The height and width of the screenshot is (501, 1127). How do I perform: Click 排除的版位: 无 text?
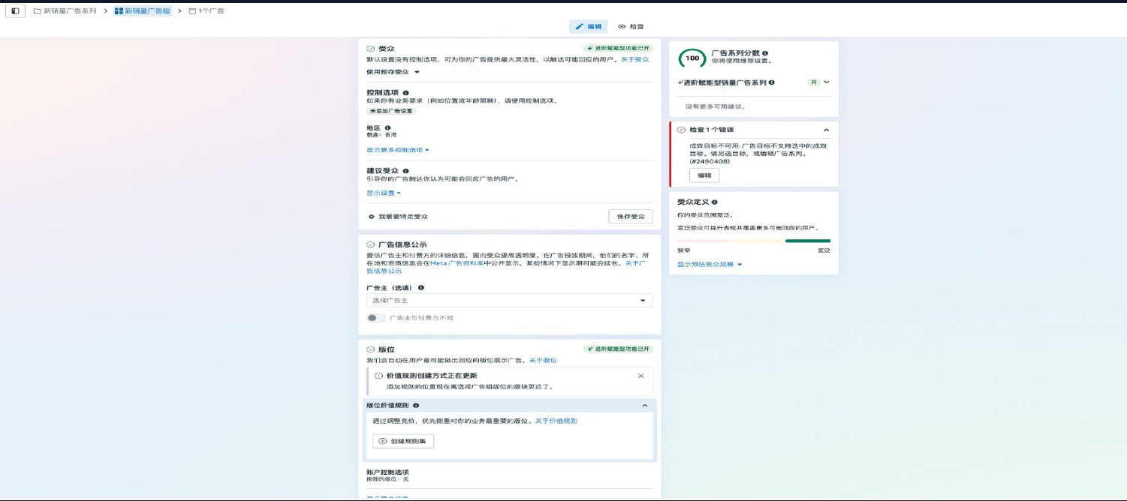[x=387, y=478]
